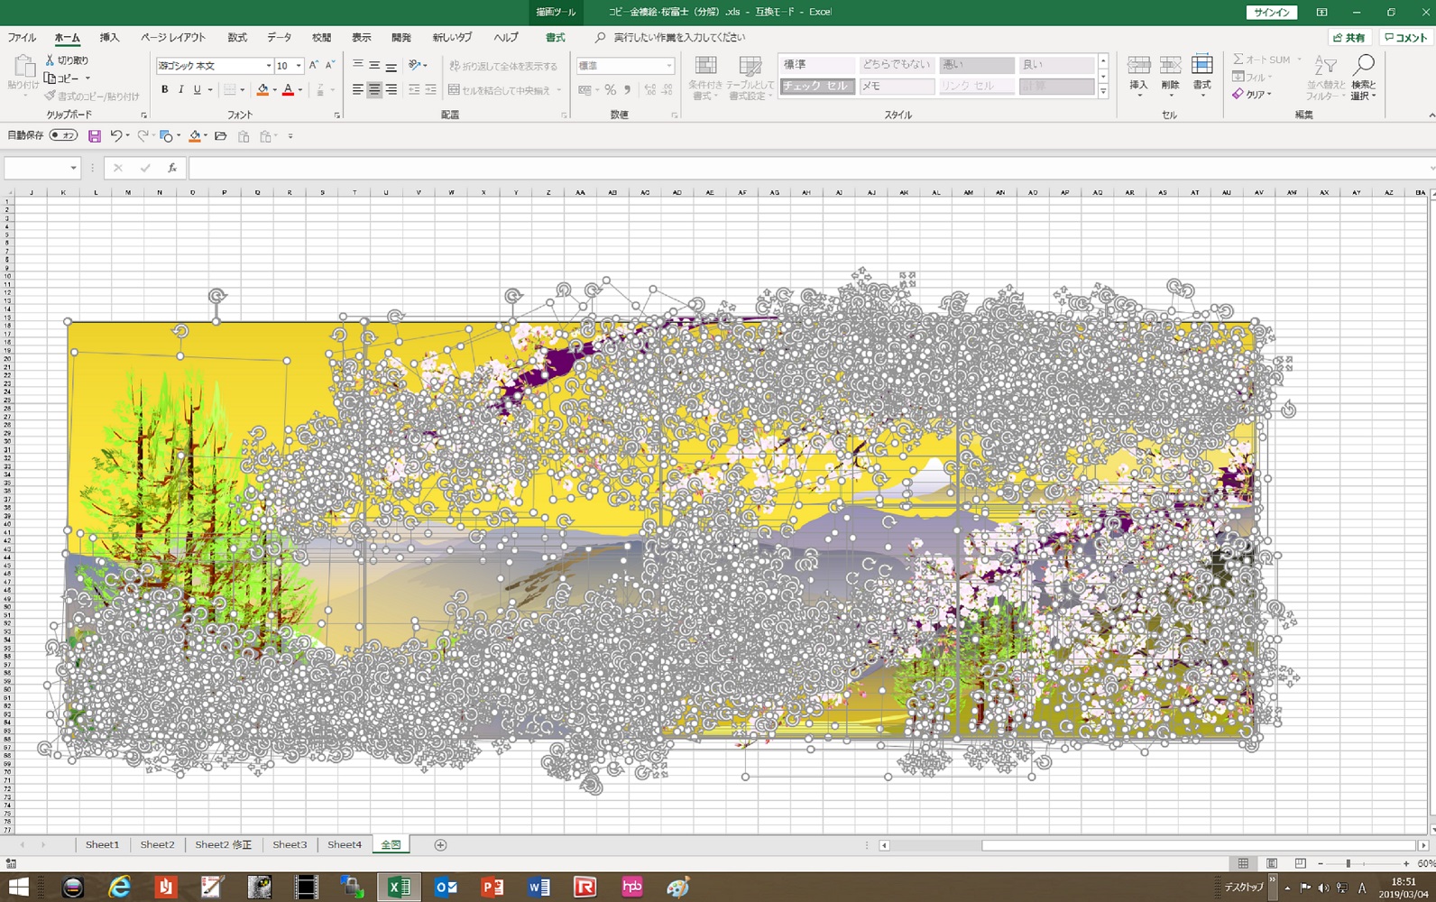Toggle italic formatting

pos(180,89)
